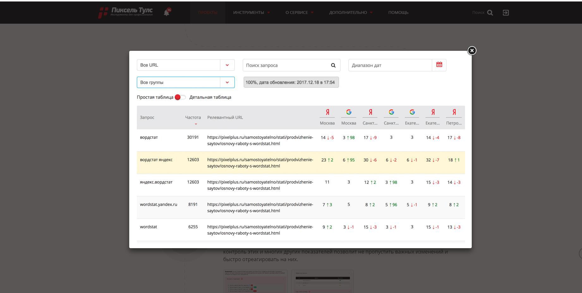Select query cell вордстат яндекс
Screen dimensions: 582x293
(x=156, y=160)
